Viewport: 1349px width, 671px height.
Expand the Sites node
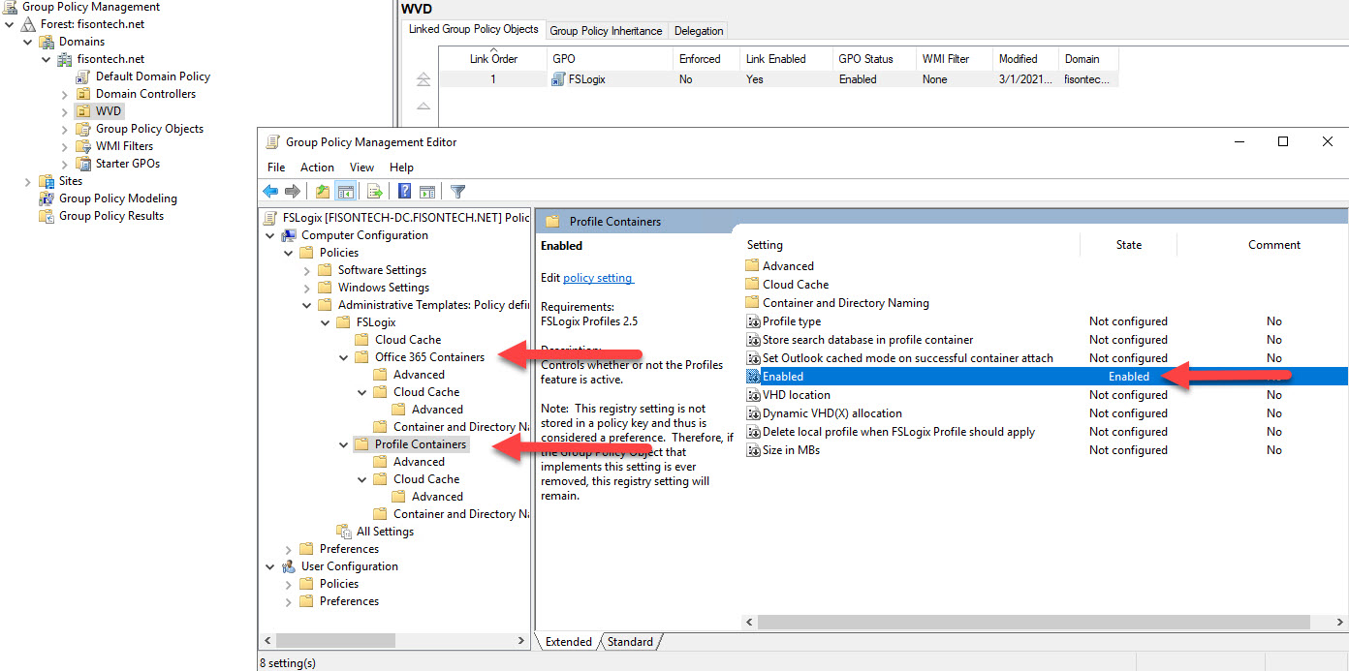click(28, 181)
